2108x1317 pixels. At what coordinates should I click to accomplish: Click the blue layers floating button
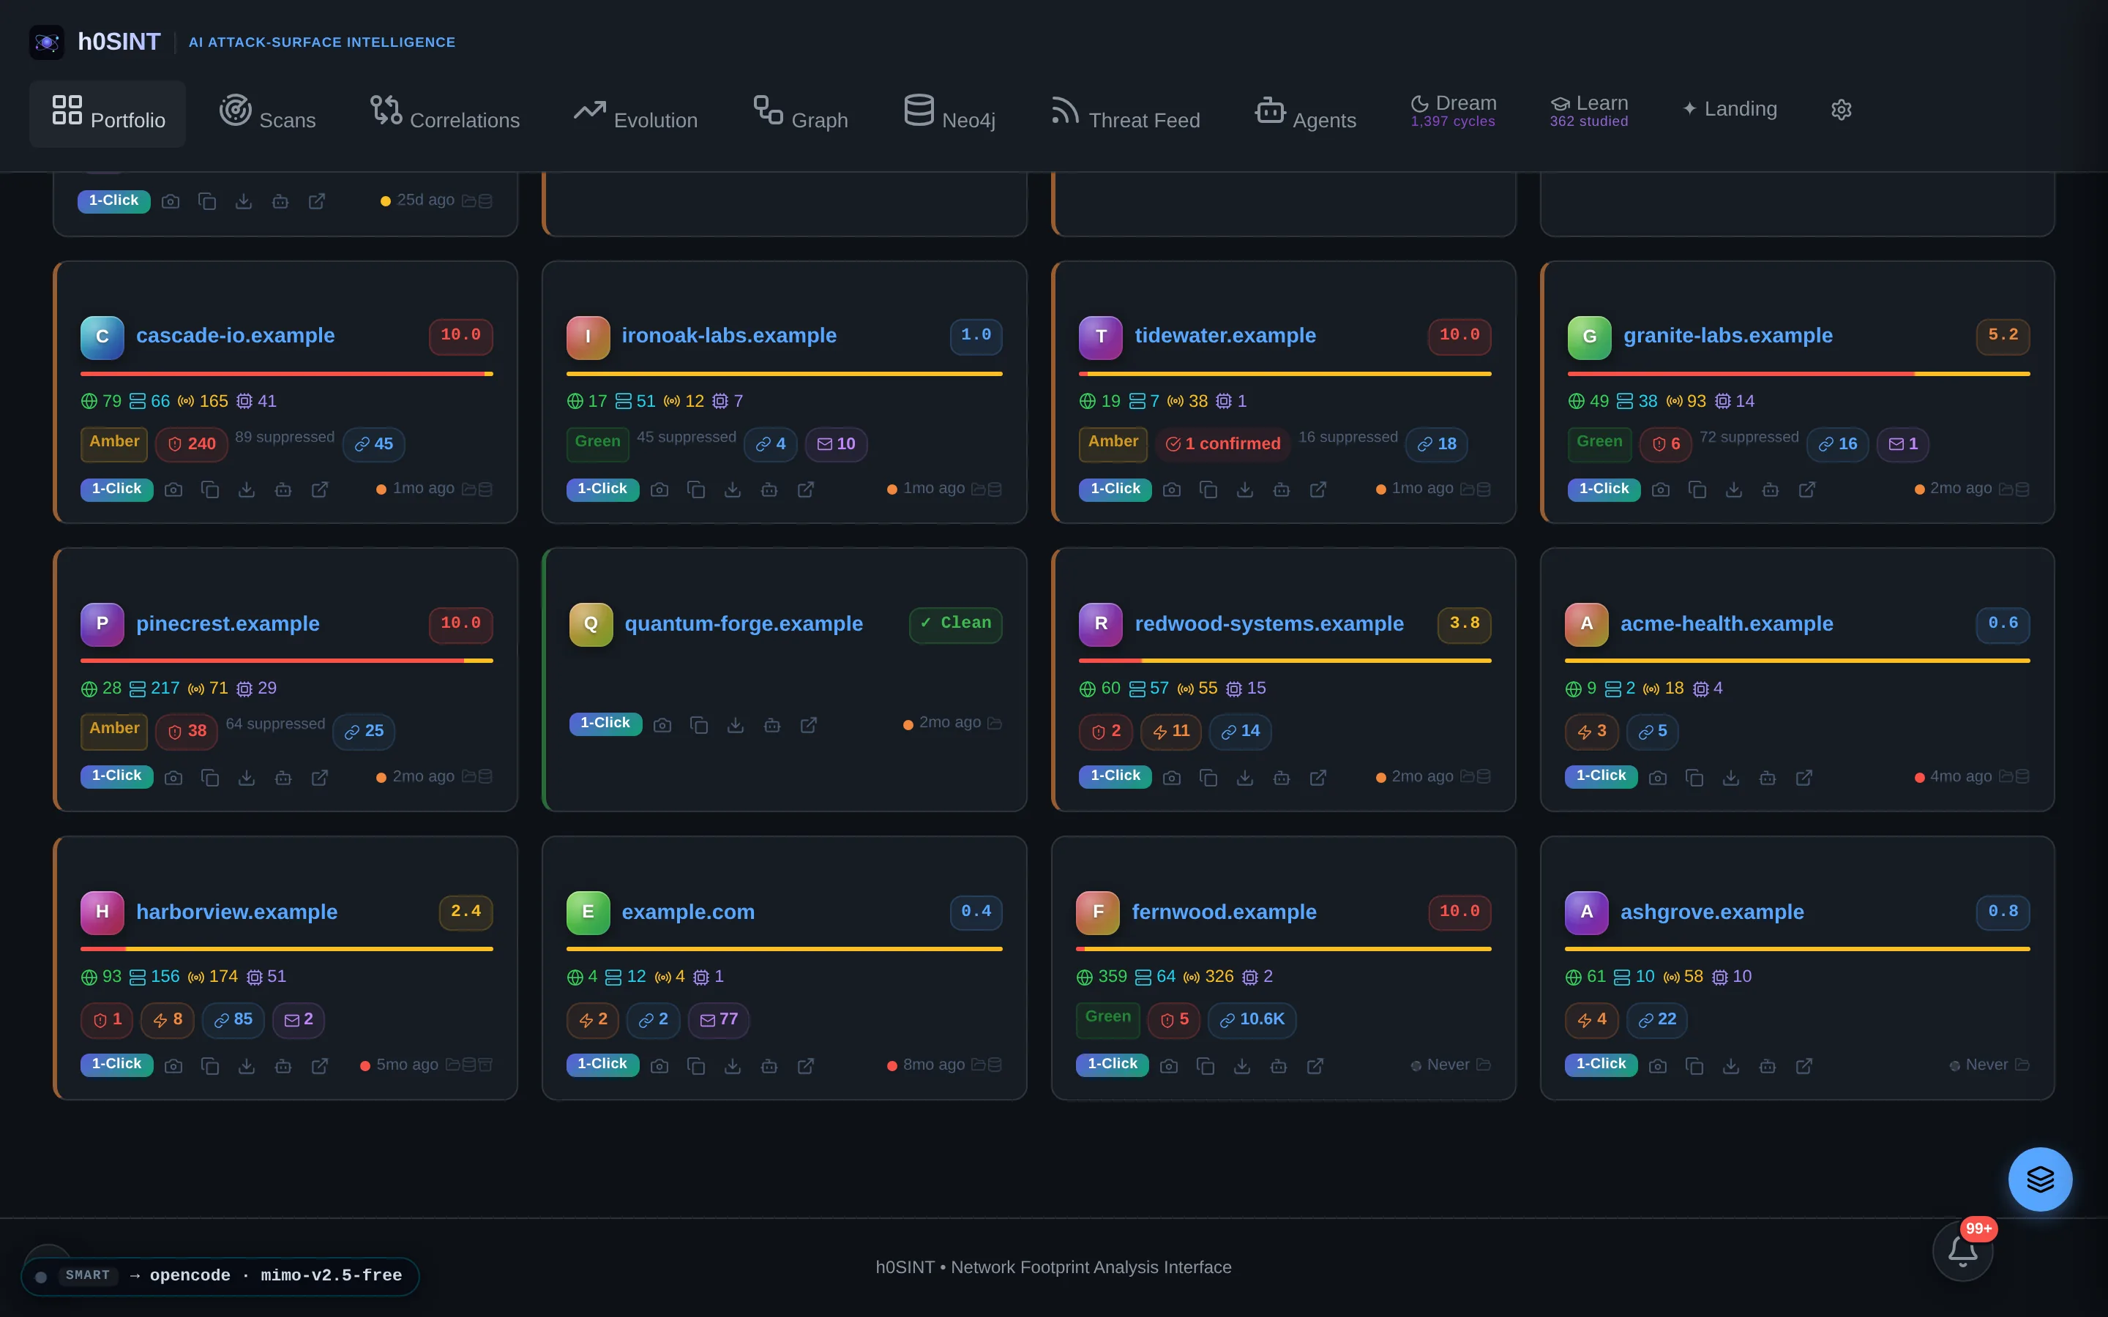2040,1179
